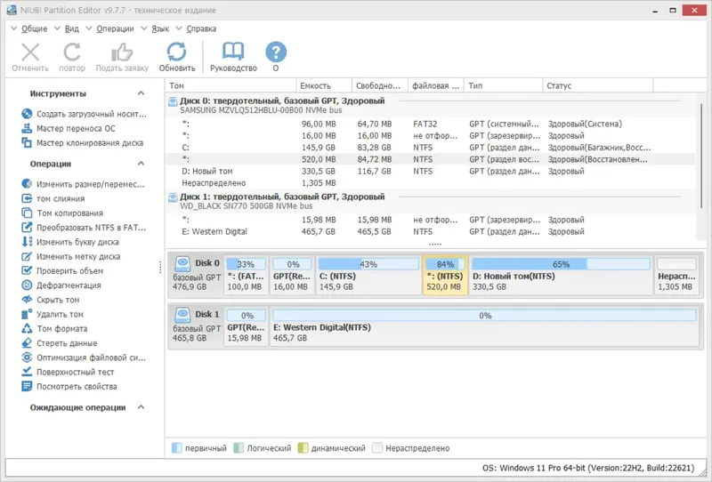The height and width of the screenshot is (482, 712).
Task: Sort by the Том column header
Action: point(231,85)
